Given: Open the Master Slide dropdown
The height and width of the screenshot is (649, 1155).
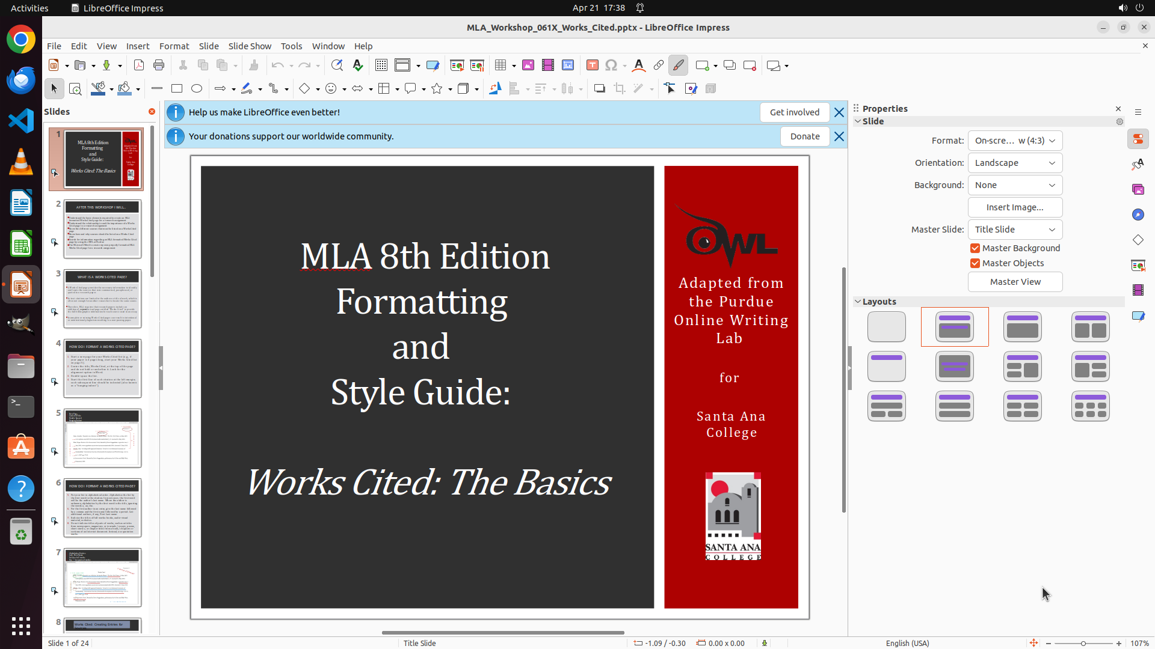Looking at the screenshot, I should (x=1015, y=230).
